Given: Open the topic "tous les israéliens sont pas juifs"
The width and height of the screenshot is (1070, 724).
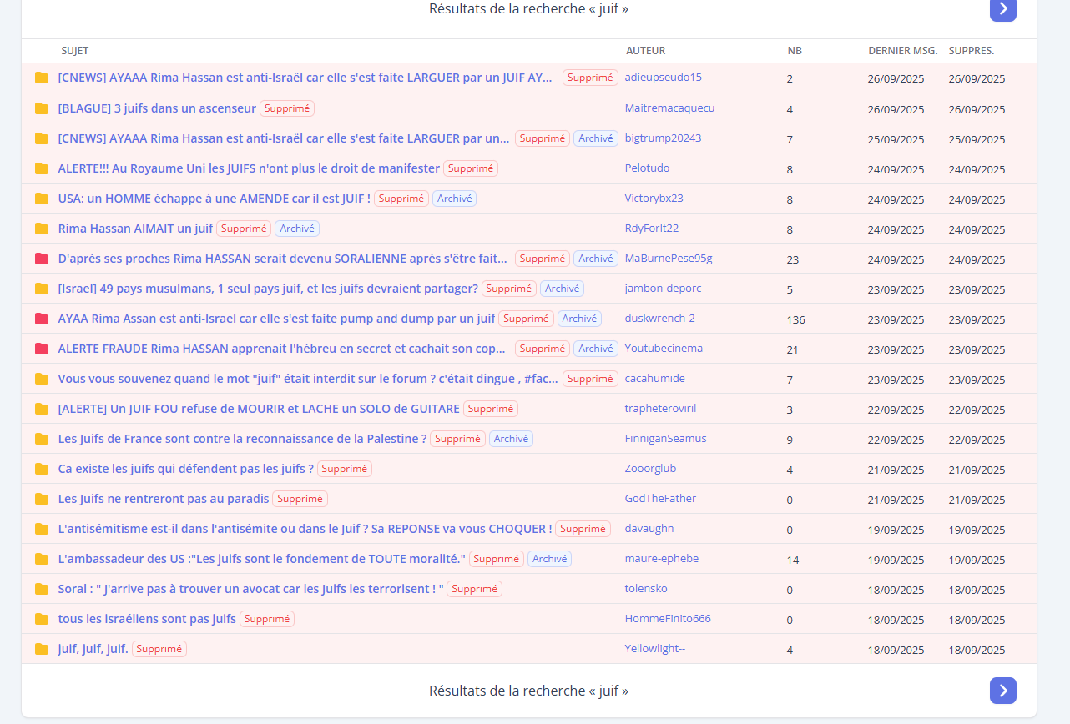Looking at the screenshot, I should [147, 619].
